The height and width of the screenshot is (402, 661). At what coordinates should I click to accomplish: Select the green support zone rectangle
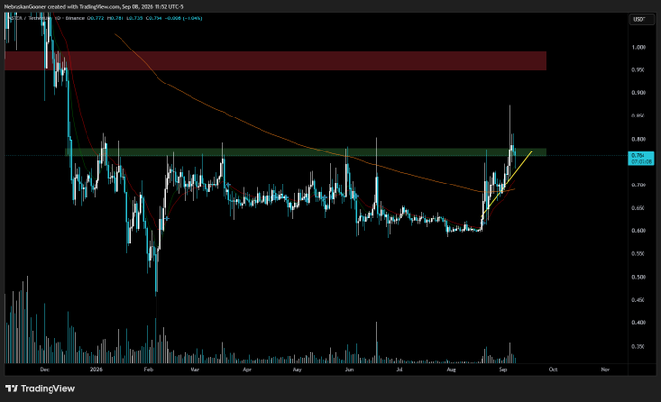(x=305, y=151)
